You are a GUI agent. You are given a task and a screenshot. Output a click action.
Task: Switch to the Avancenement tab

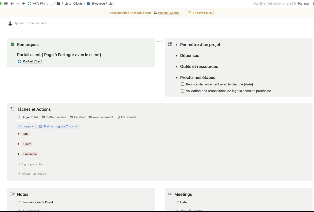(x=101, y=117)
